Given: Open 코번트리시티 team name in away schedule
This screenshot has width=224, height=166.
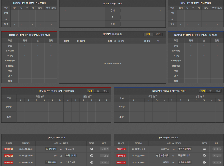Looking at the screenshot, I should tap(184, 156).
